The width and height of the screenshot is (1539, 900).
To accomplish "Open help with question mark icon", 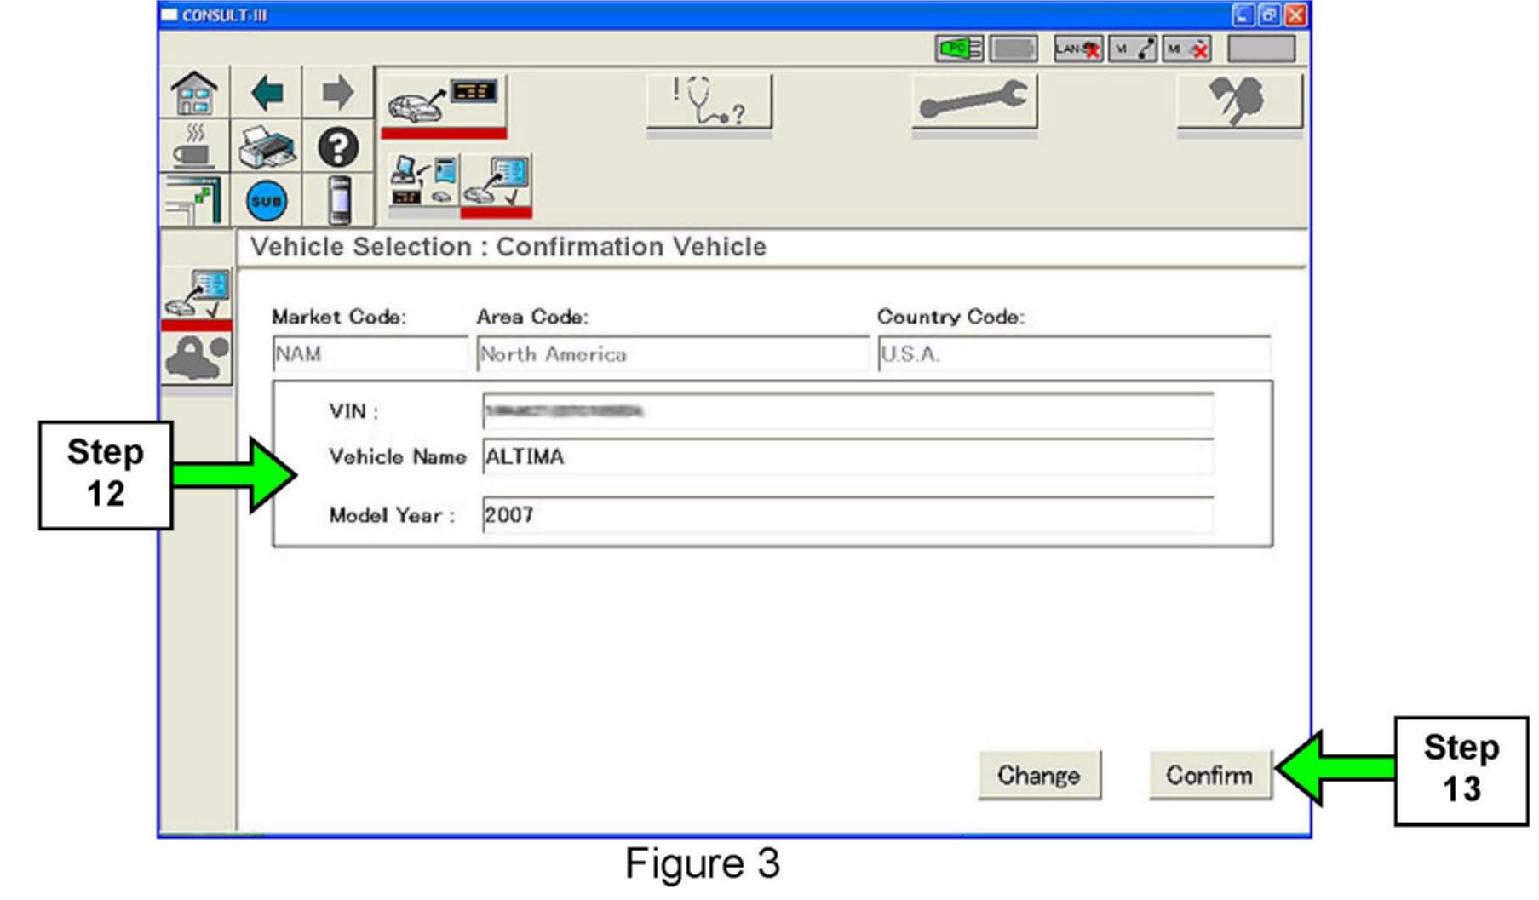I will (x=338, y=147).
